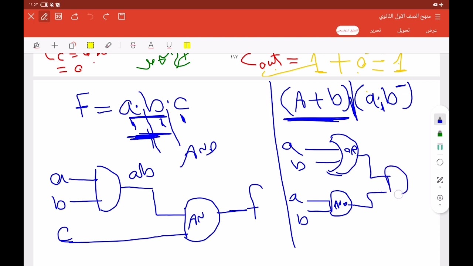Save the document with floppy disk icon
Screen dimensions: 473x266
122,16
